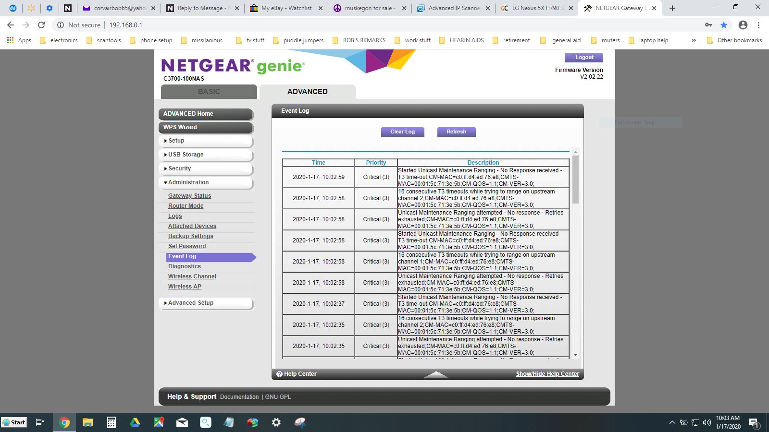This screenshot has height=432, width=769.
Task: Switch to Advanced IP Scanner tab
Action: (x=454, y=8)
